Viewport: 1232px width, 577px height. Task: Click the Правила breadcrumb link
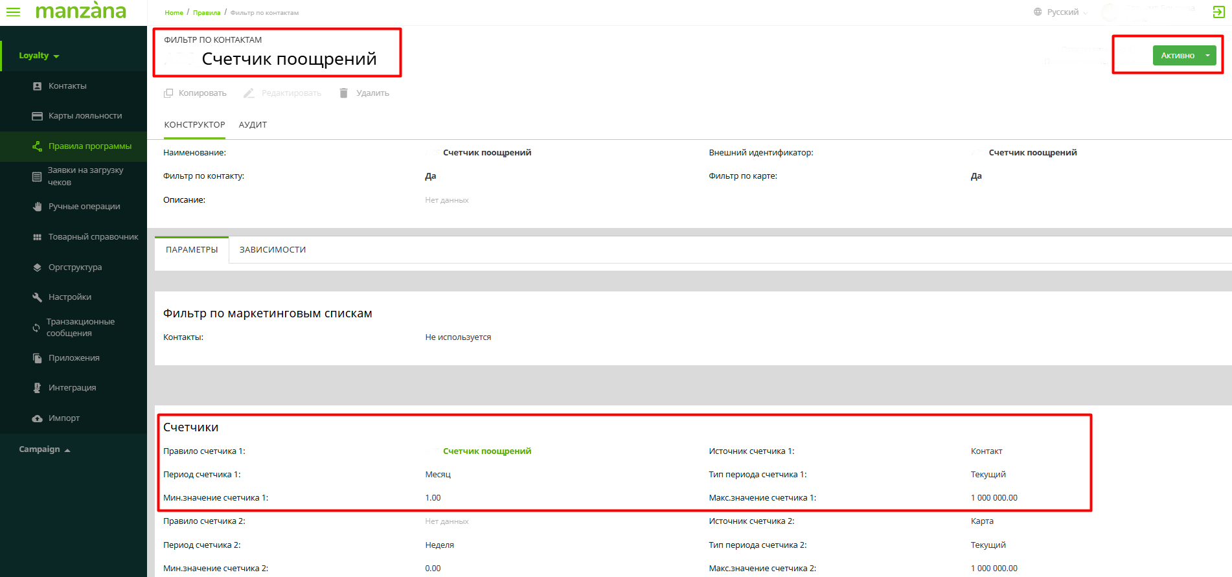pyautogui.click(x=207, y=13)
